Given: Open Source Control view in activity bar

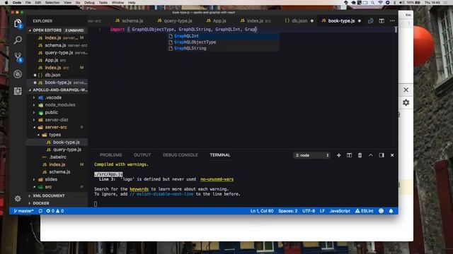Looking at the screenshot, I should tap(18, 57).
